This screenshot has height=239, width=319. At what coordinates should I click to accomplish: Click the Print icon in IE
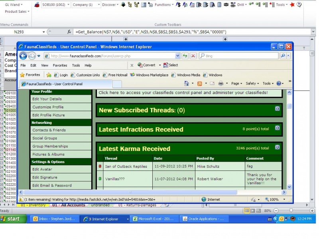tap(221, 83)
